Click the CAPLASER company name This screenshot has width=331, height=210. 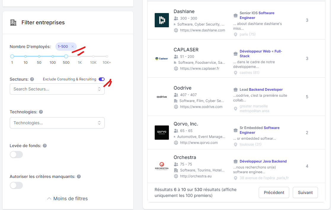(x=186, y=50)
